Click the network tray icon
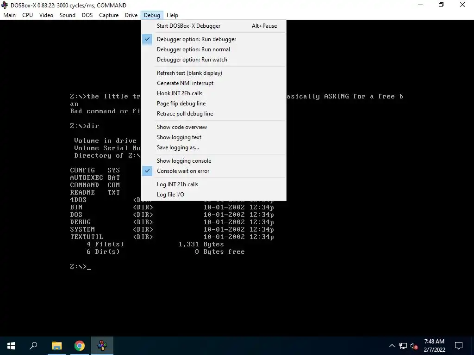The width and height of the screenshot is (474, 355). tap(403, 346)
